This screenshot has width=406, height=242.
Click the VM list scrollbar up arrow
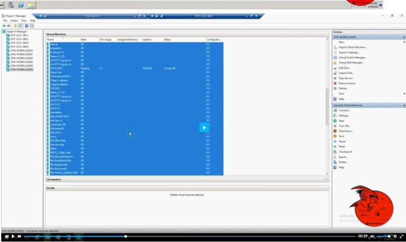[327, 39]
